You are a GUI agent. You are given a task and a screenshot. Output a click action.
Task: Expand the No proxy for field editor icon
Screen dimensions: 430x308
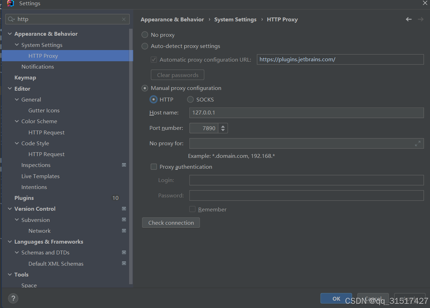(418, 143)
